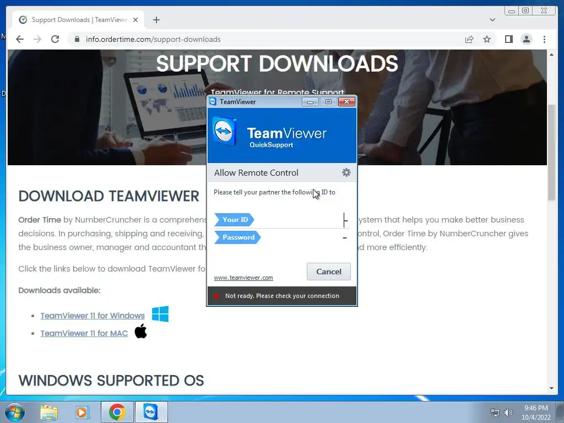This screenshot has width=564, height=423.
Task: Open www.teamviewer.com link
Action: (x=243, y=278)
